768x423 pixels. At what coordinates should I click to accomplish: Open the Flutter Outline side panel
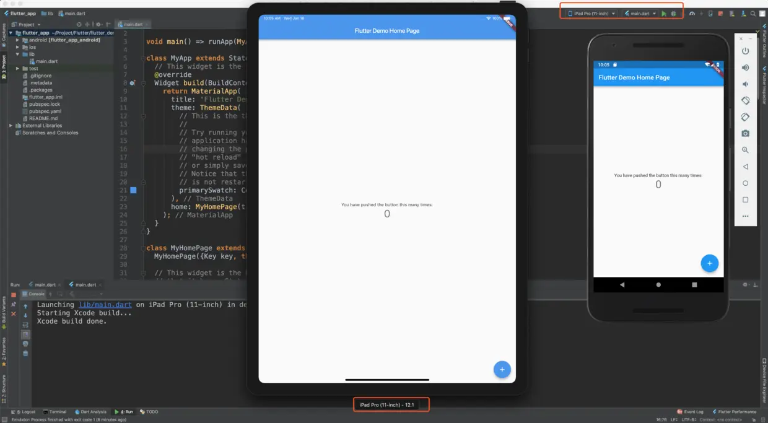(x=764, y=41)
